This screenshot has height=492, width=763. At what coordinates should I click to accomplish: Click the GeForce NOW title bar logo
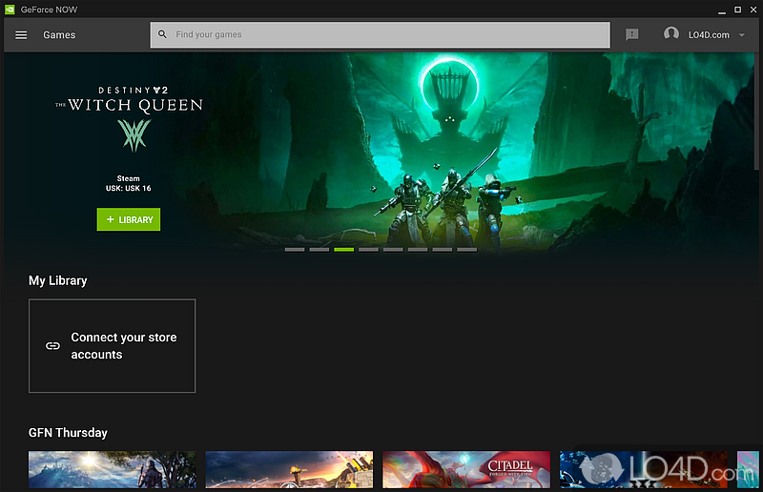pyautogui.click(x=10, y=10)
